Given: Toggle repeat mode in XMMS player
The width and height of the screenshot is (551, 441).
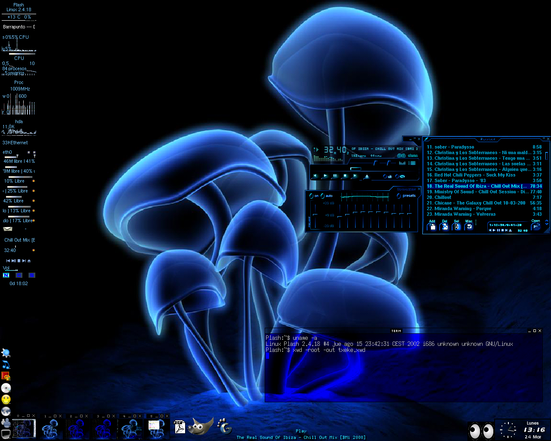Looking at the screenshot, I should (x=401, y=176).
